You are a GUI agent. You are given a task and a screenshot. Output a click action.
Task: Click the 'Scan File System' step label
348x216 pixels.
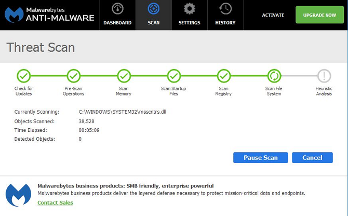274,91
